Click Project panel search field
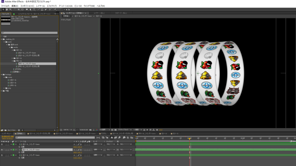 tap(29, 33)
